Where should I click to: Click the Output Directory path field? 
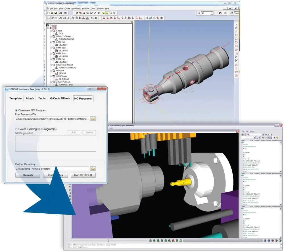pos(52,169)
